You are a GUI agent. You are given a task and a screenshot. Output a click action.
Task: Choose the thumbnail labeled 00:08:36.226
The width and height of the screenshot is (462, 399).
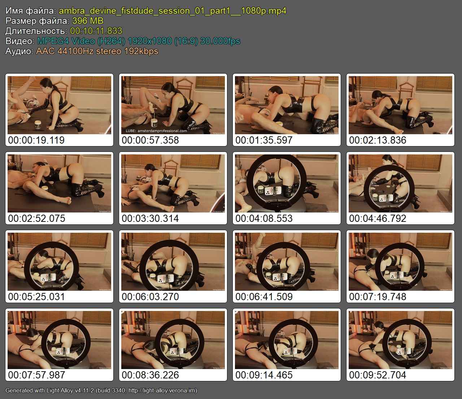pos(173,340)
